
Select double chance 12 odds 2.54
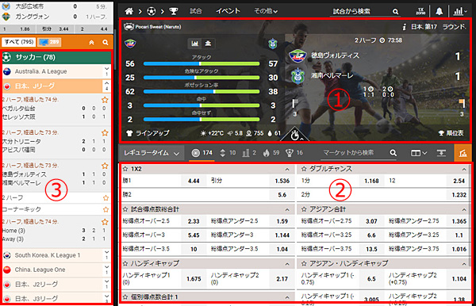(459, 181)
